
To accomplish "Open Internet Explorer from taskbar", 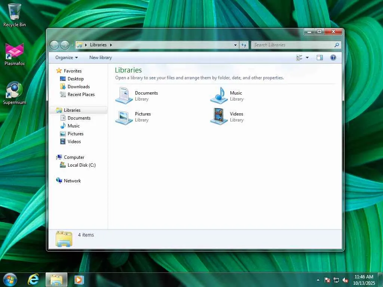I will (x=33, y=280).
